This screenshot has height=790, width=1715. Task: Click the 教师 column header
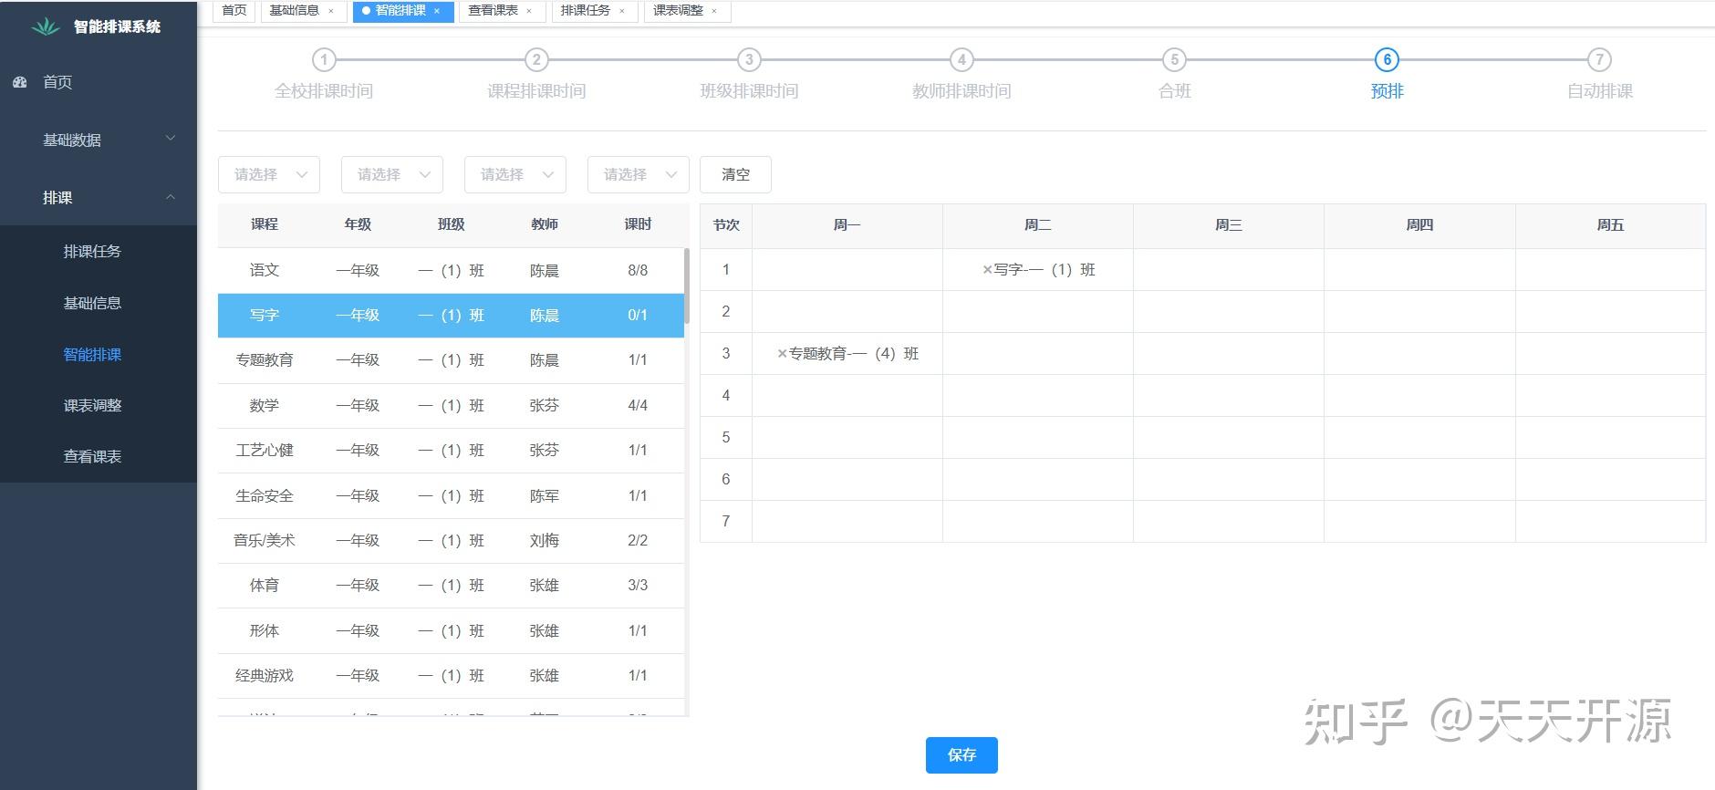click(545, 224)
